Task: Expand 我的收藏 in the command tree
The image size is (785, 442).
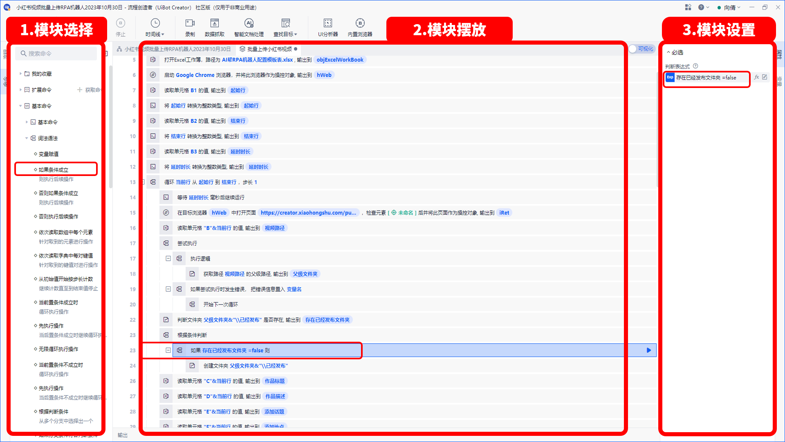Action: pyautogui.click(x=20, y=74)
